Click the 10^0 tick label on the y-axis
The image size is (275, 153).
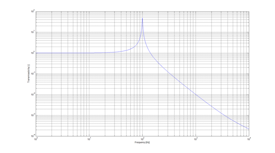(x=32, y=53)
